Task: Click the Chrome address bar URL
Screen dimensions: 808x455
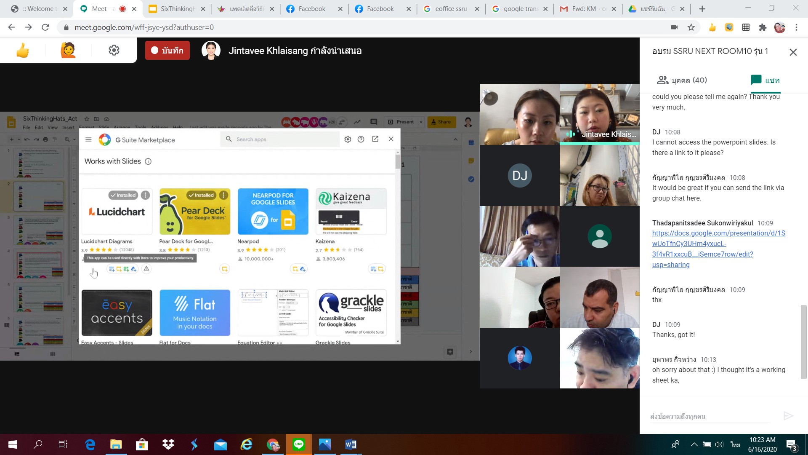Action: pyautogui.click(x=144, y=27)
